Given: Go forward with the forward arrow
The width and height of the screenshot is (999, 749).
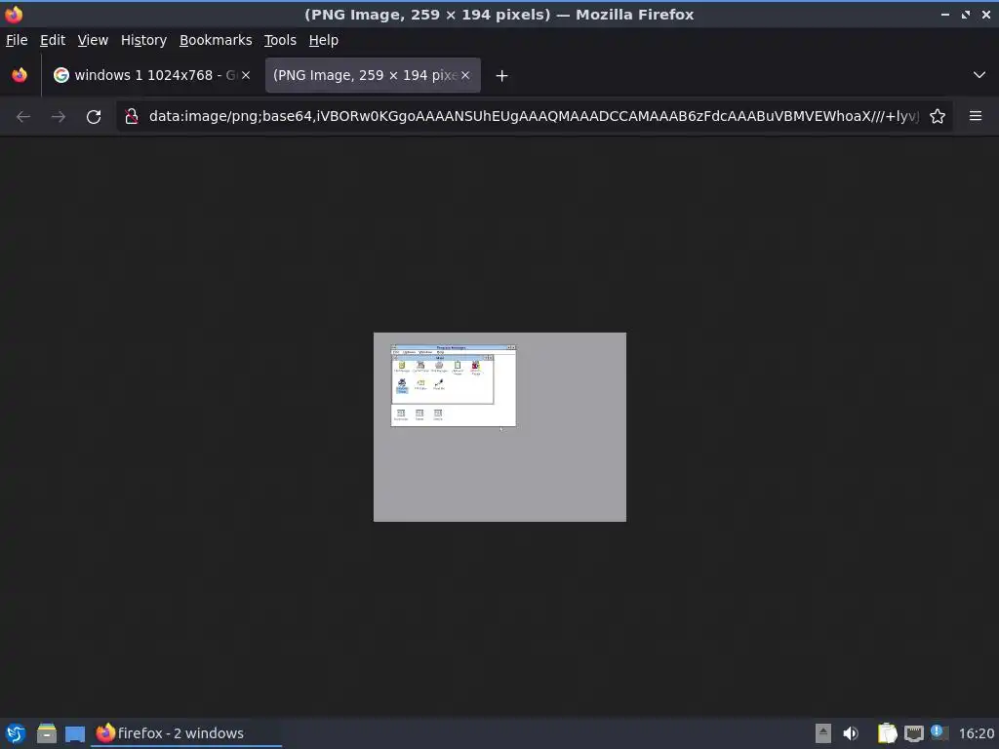Looking at the screenshot, I should [x=58, y=117].
